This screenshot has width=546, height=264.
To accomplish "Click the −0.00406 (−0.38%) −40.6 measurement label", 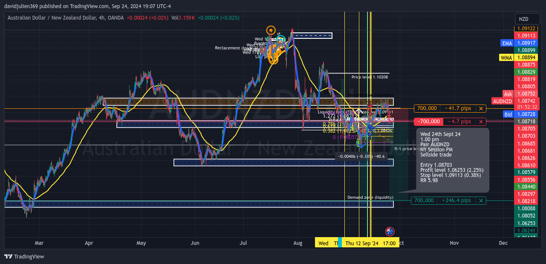I will 361,157.
